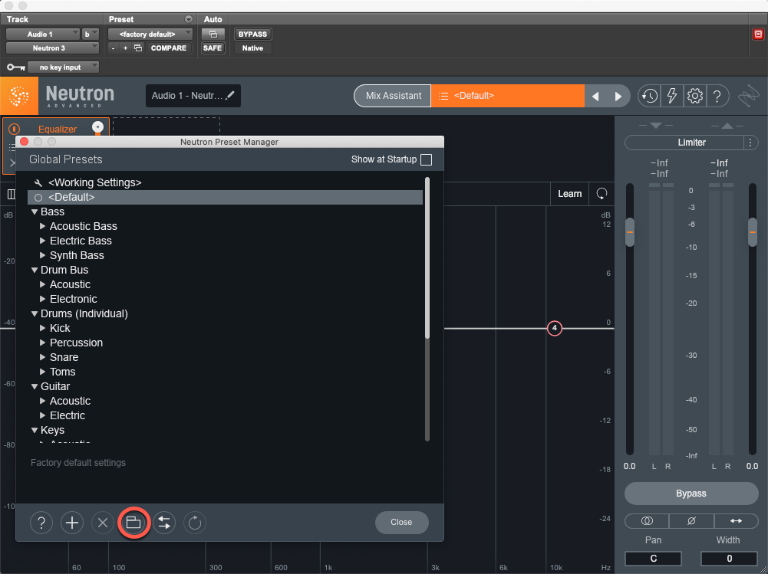Screen dimensions: 768x574
Task: Toggle the Pro Tools BYPASS button
Action: 252,34
